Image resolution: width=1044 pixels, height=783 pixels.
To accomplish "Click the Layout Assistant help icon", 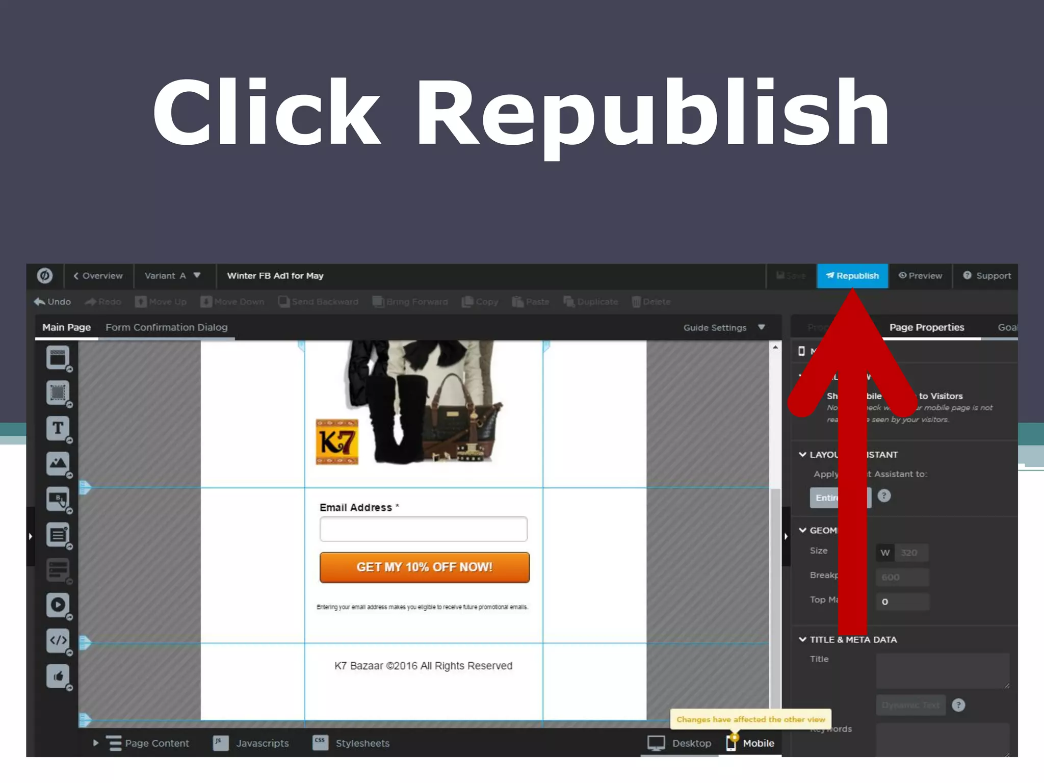I will (x=884, y=495).
